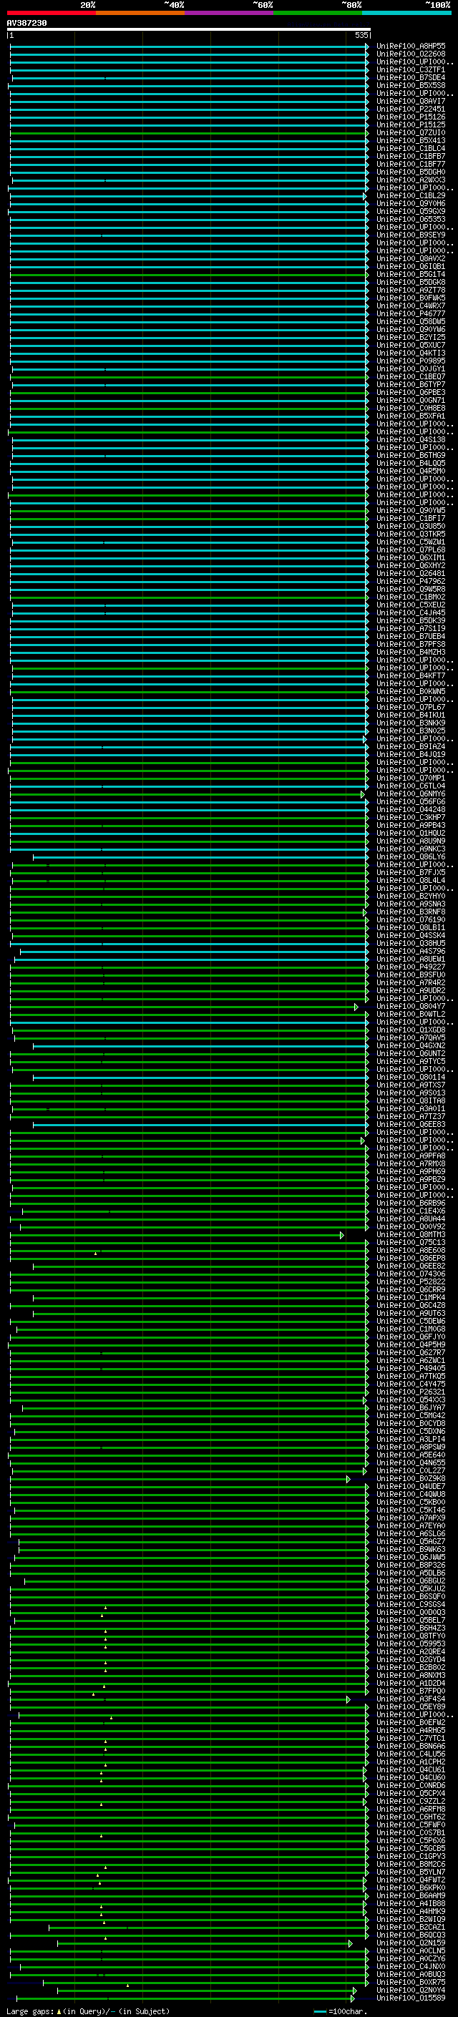Select the UniRef100_P49405 hit name

pyautogui.click(x=411, y=1368)
